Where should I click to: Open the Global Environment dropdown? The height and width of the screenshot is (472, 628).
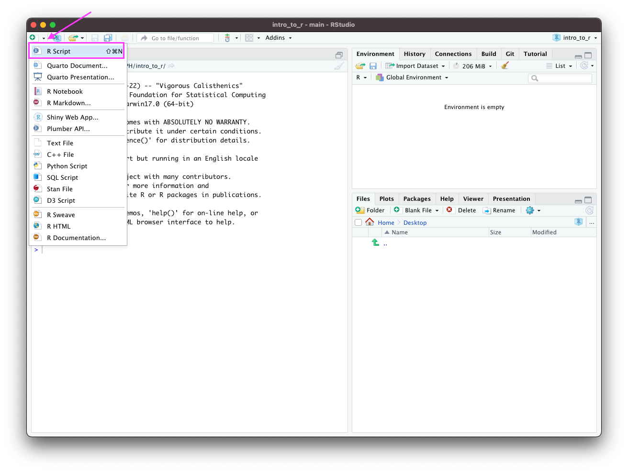413,77
